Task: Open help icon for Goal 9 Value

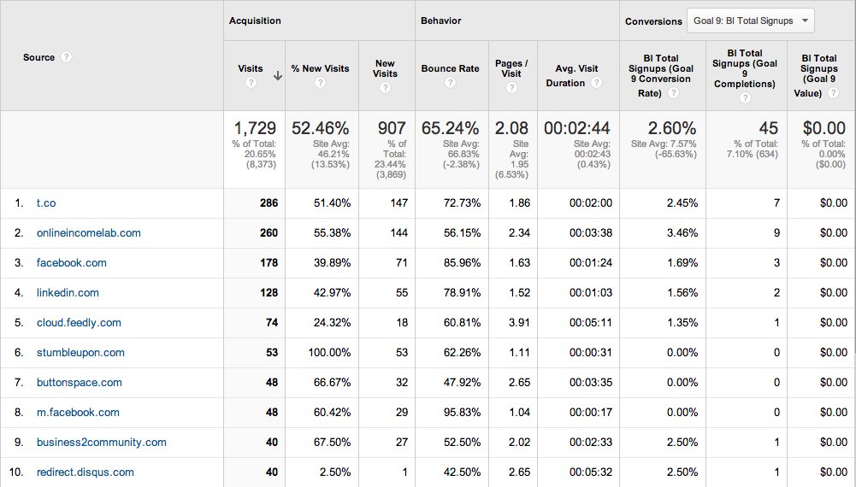Action: pyautogui.click(x=833, y=93)
